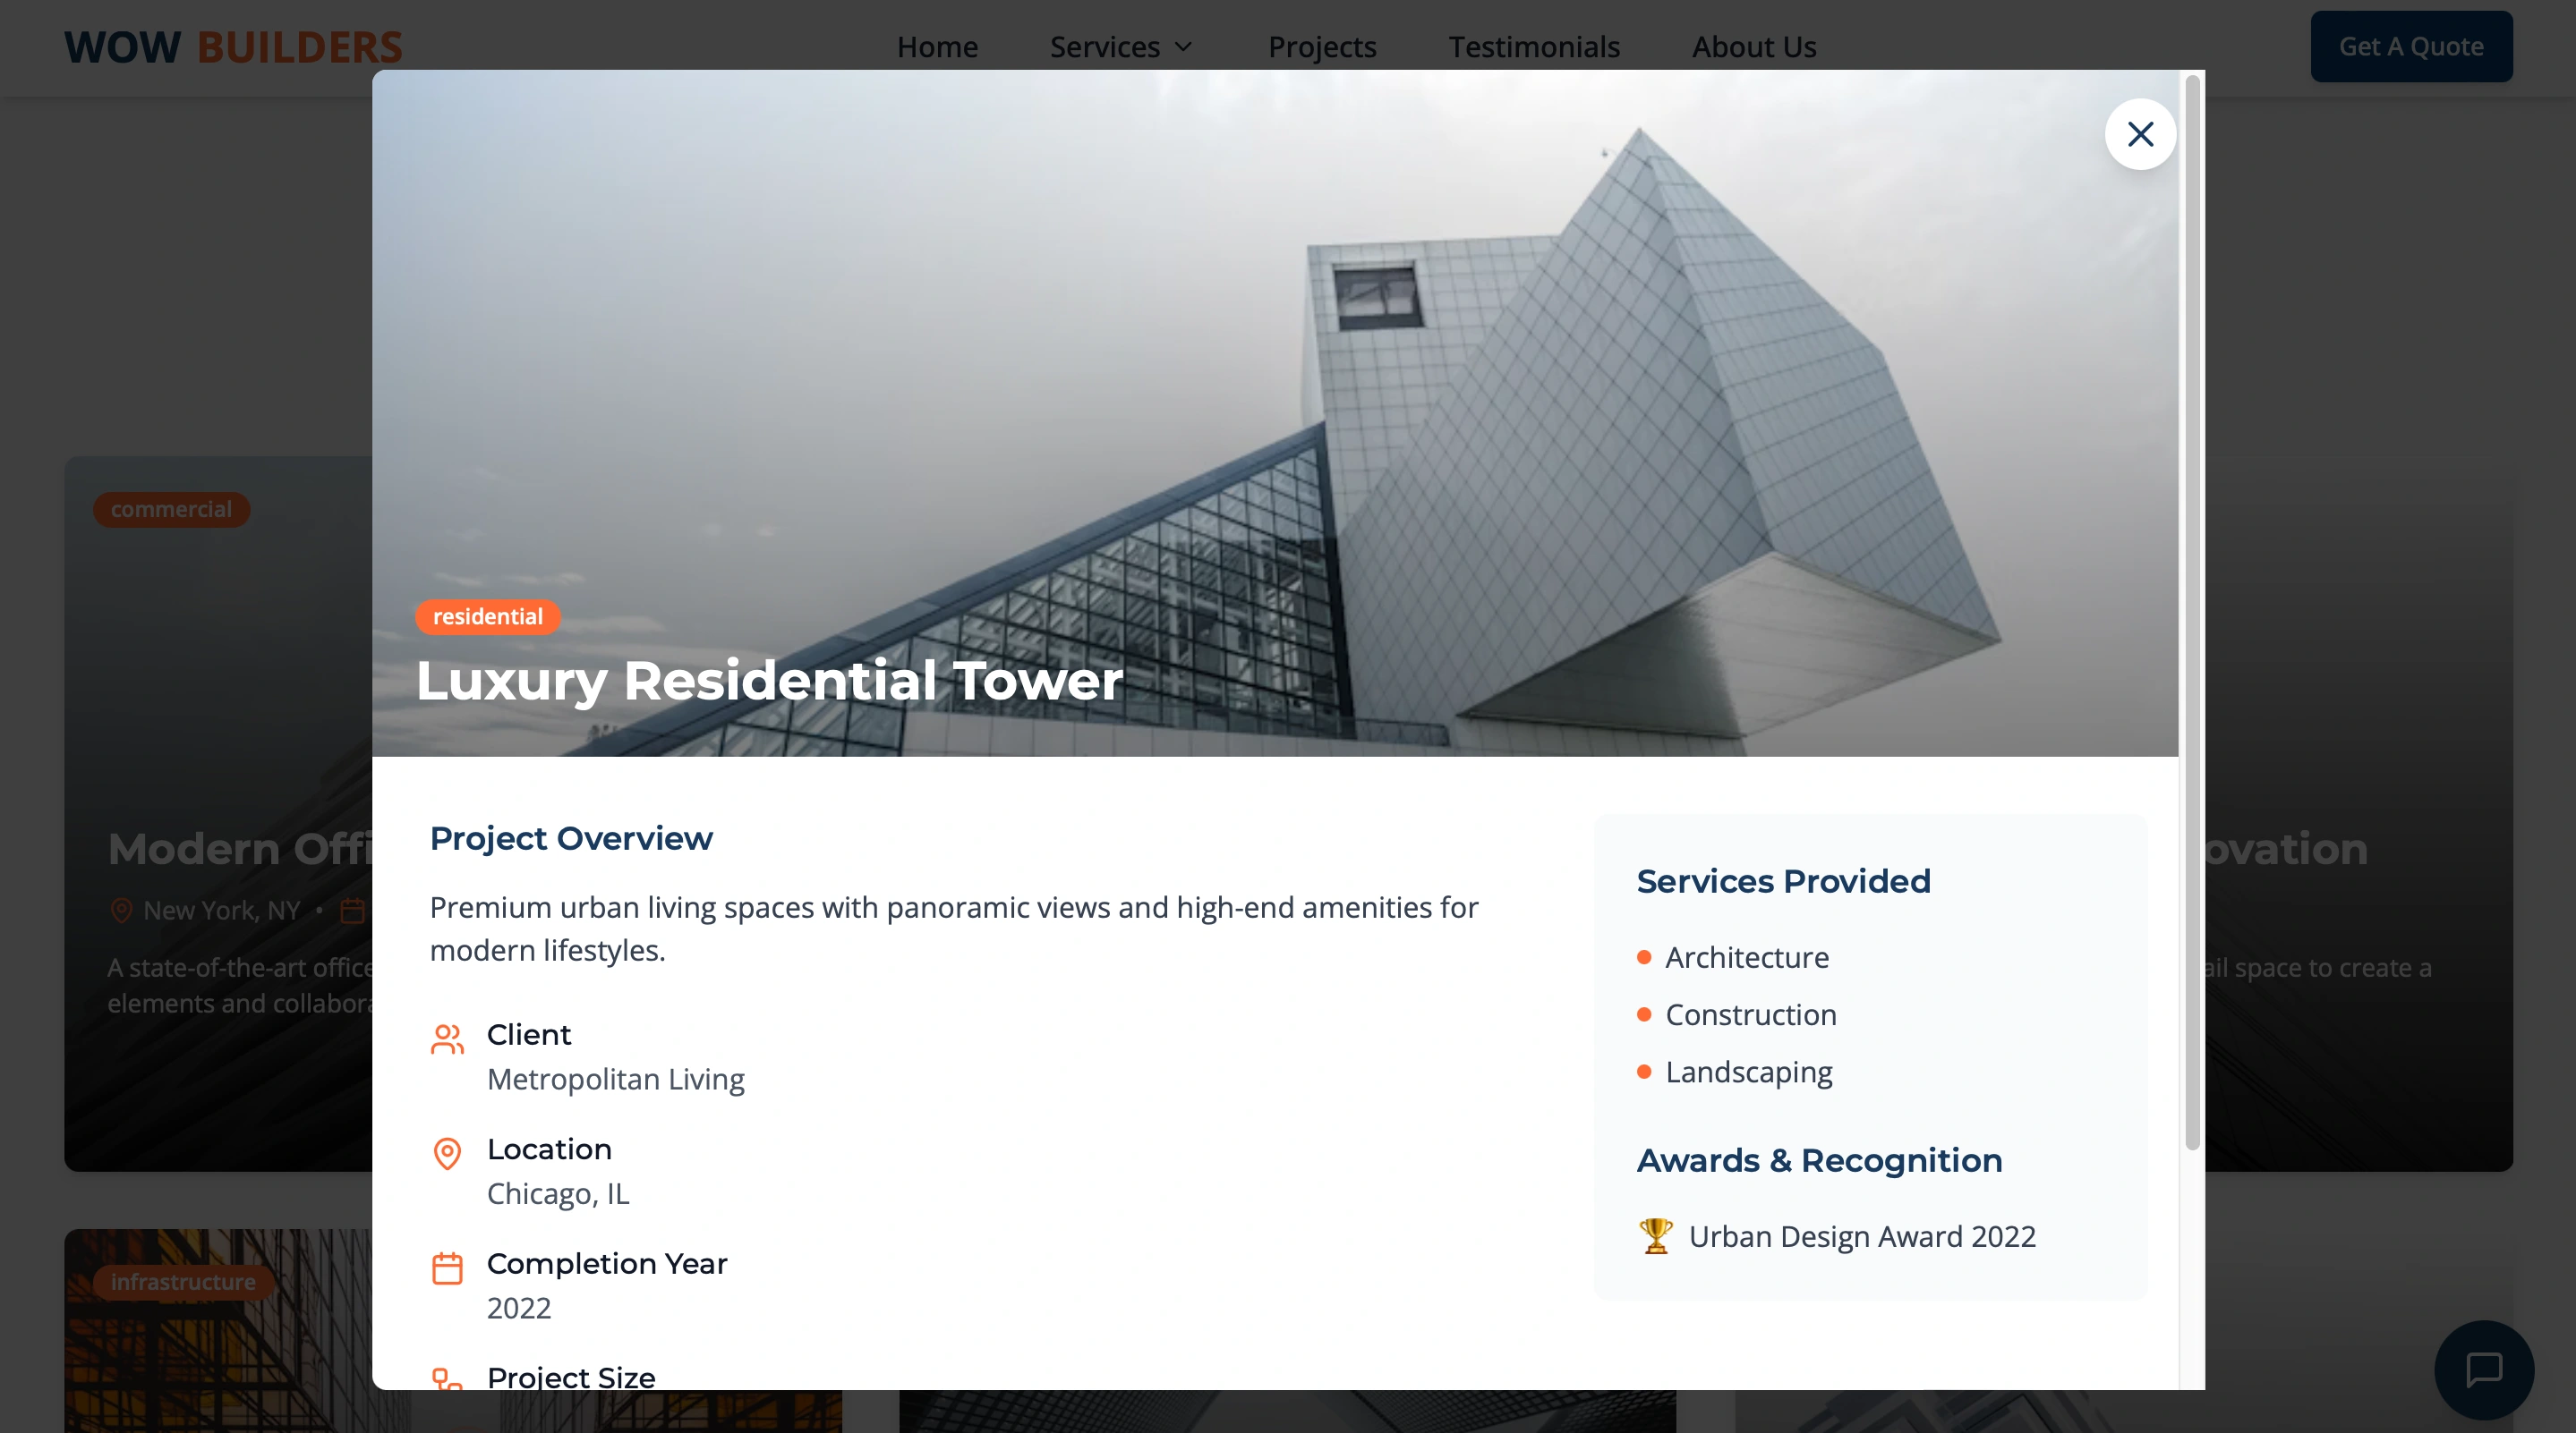Screen dimensions: 2576x1433
Task: Click the Urban Design Award 2022 text
Action: [1862, 1236]
